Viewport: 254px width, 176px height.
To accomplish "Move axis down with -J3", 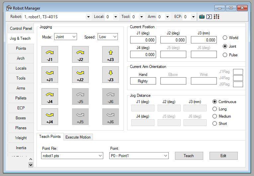I will tap(111, 75).
